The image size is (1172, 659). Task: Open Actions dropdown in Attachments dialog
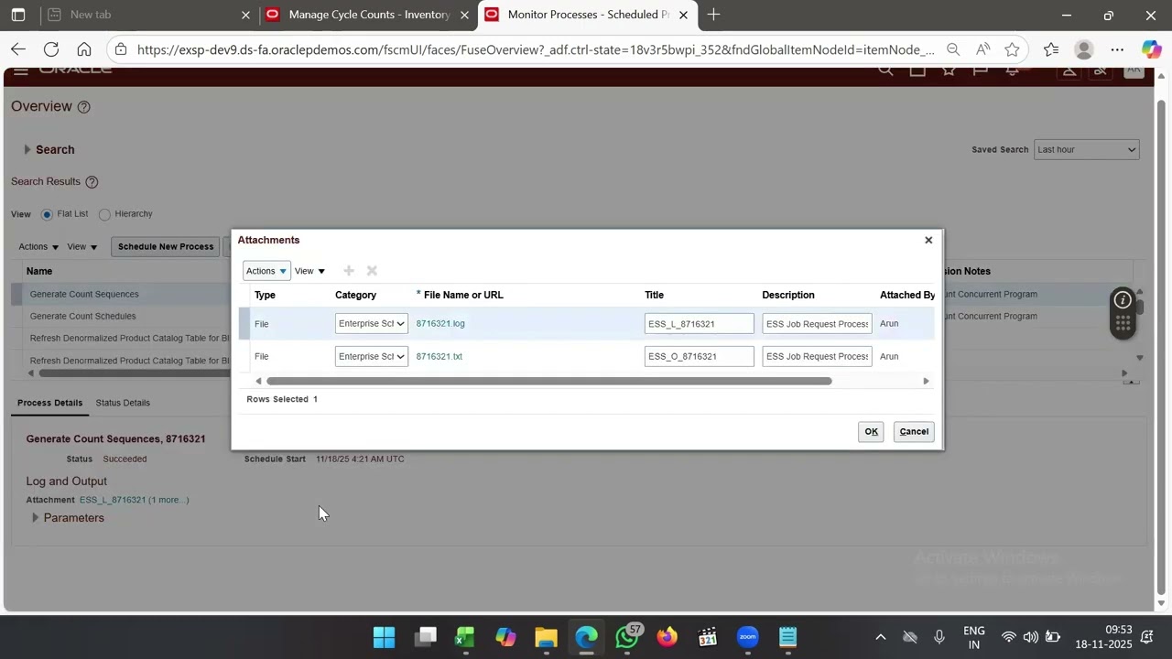coord(266,271)
